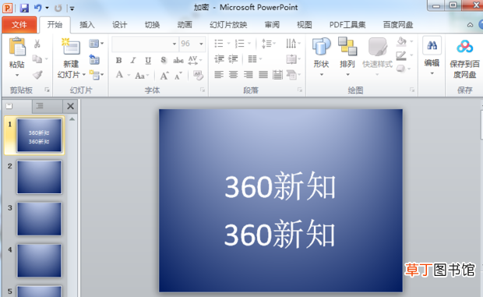Toggle bold formatting

pyautogui.click(x=118, y=60)
